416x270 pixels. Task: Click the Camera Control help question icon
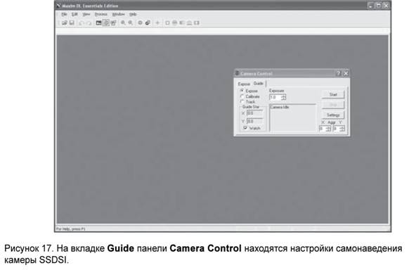tap(338, 74)
